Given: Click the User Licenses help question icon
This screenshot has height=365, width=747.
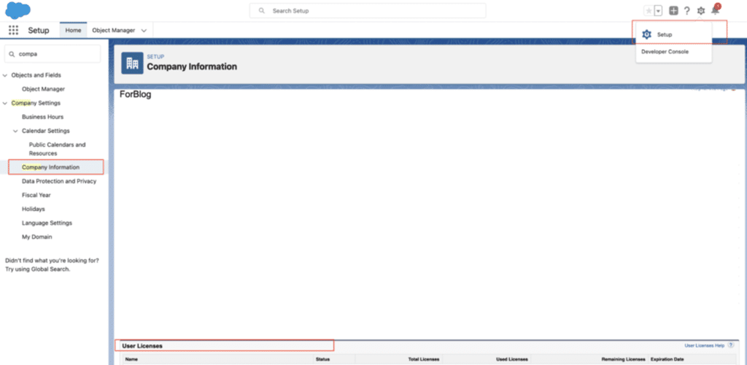Looking at the screenshot, I should (x=731, y=345).
